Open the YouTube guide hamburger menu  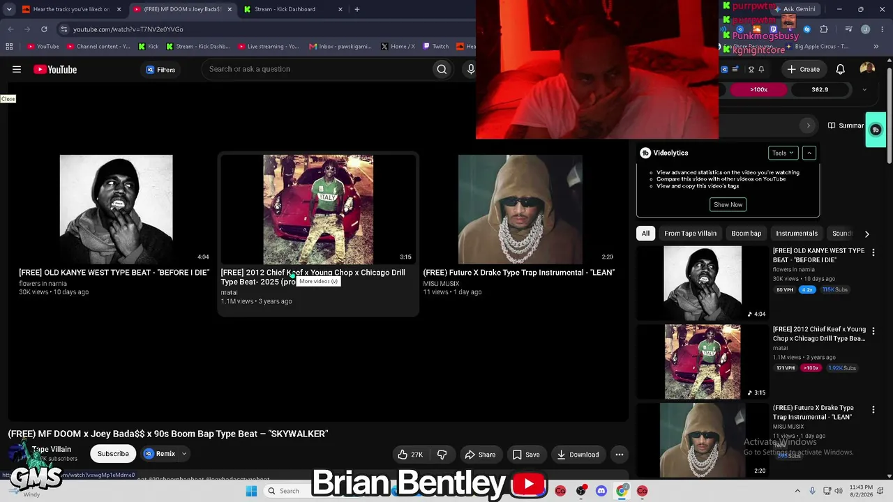click(17, 69)
